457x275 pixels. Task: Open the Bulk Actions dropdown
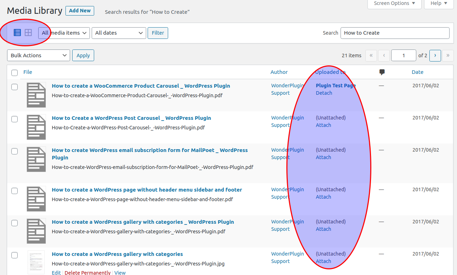click(x=38, y=55)
